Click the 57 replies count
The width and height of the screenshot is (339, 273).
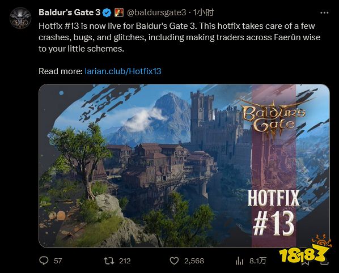pyautogui.click(x=58, y=261)
